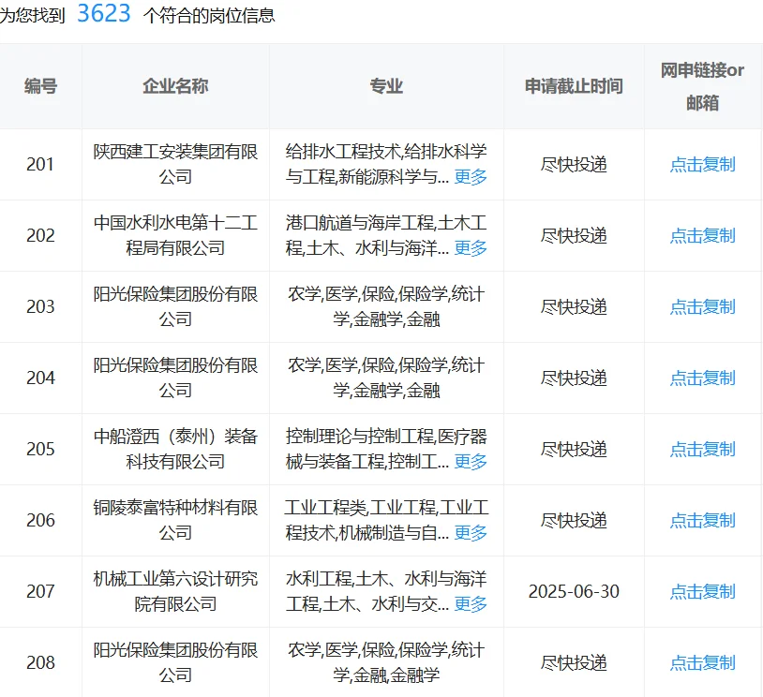Select the 专业 column header
This screenshot has height=697, width=763.
[386, 86]
